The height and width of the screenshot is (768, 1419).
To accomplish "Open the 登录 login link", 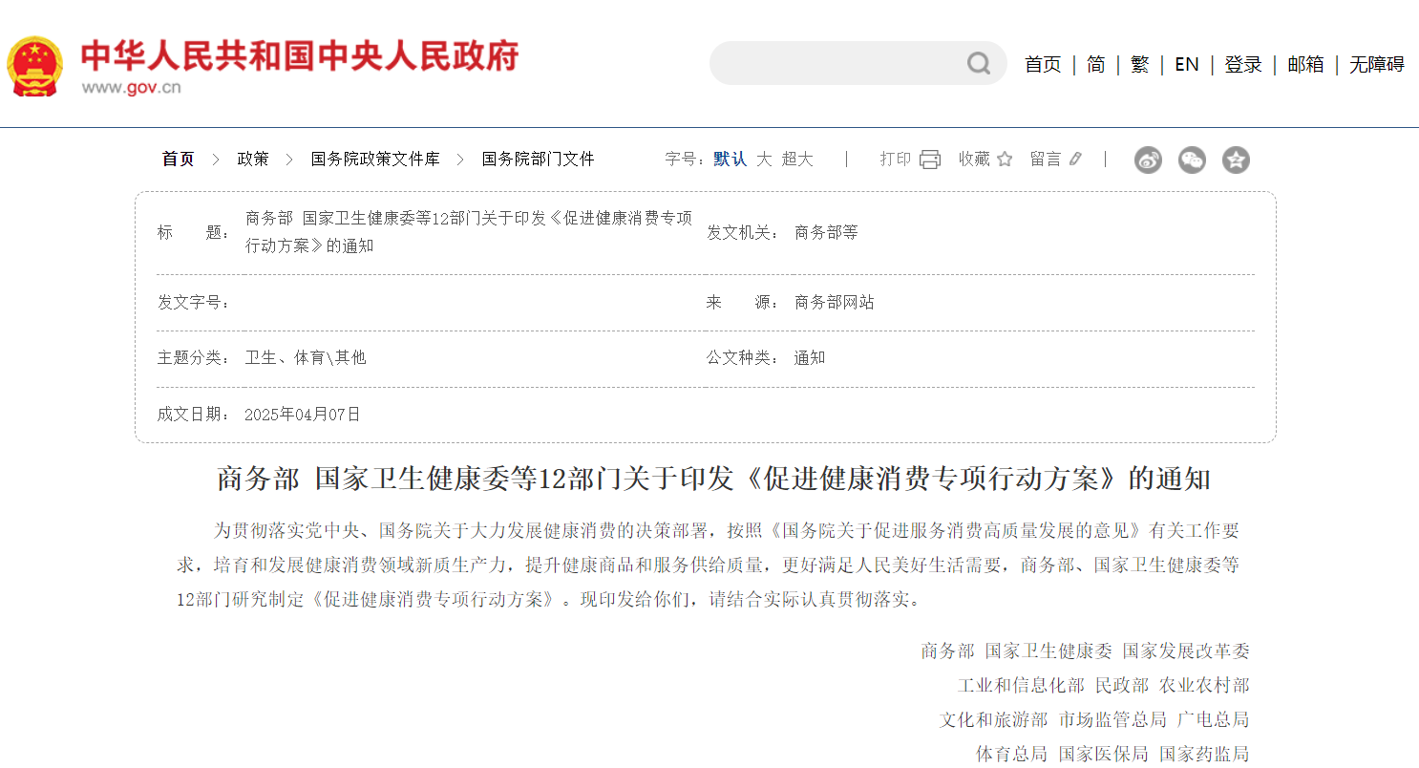I will 1243,64.
